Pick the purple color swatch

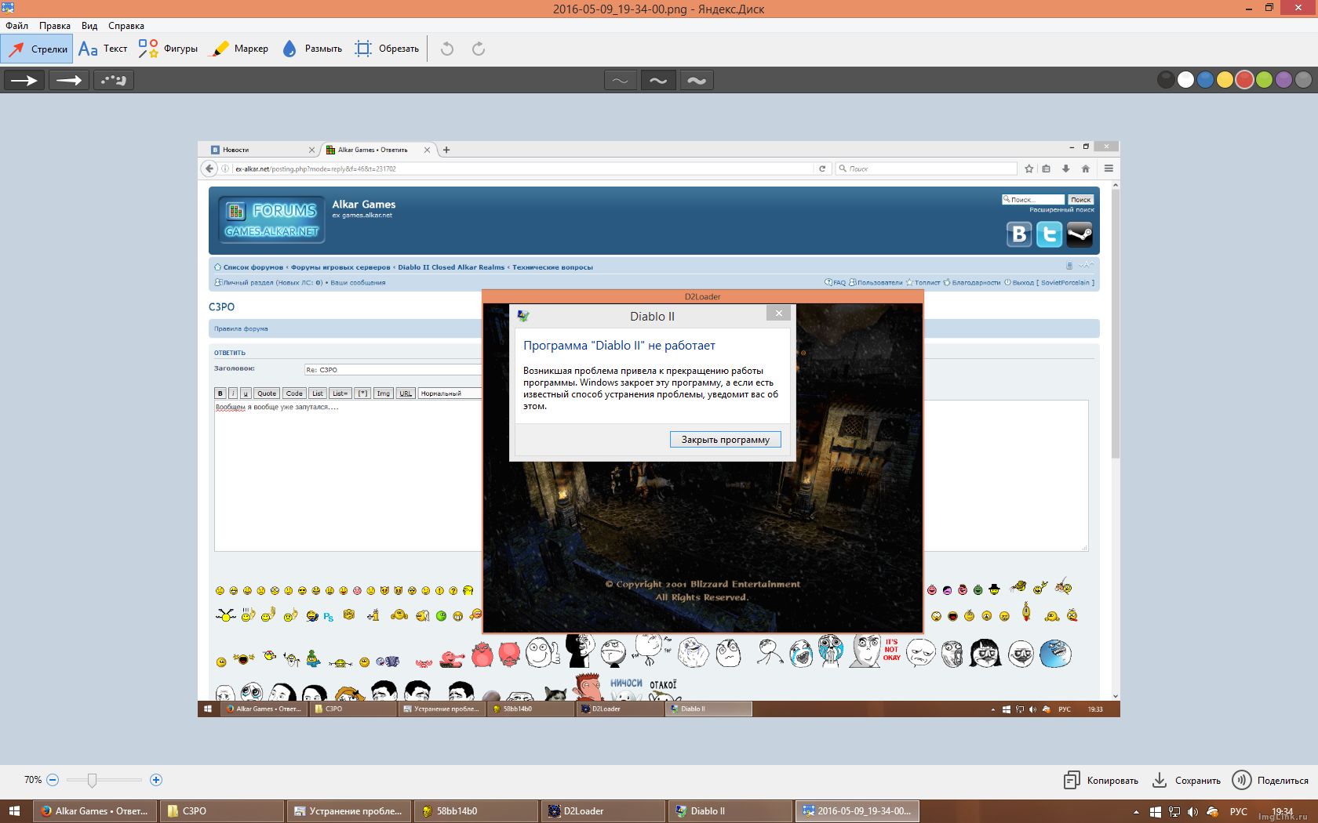(1284, 79)
